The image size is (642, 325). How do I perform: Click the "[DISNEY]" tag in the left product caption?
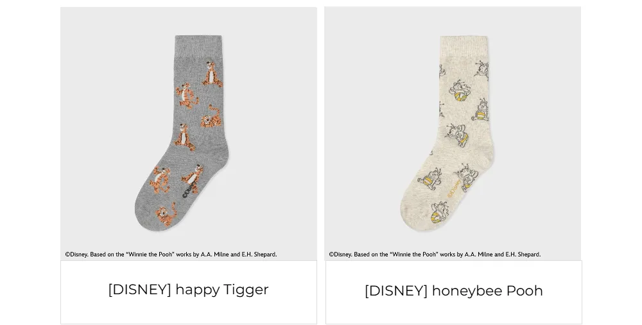coord(139,290)
